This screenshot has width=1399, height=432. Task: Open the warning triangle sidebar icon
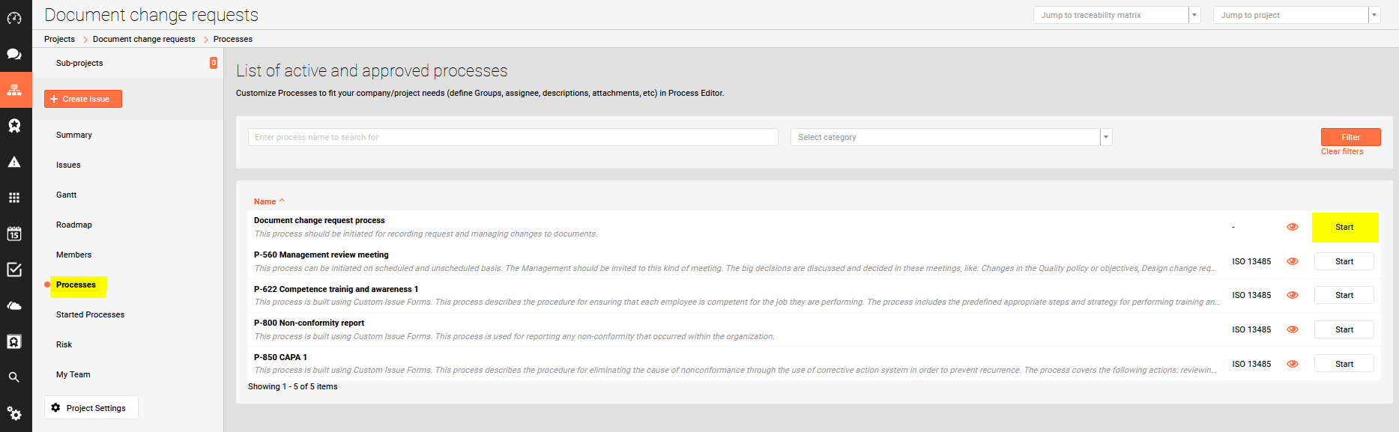(x=14, y=162)
